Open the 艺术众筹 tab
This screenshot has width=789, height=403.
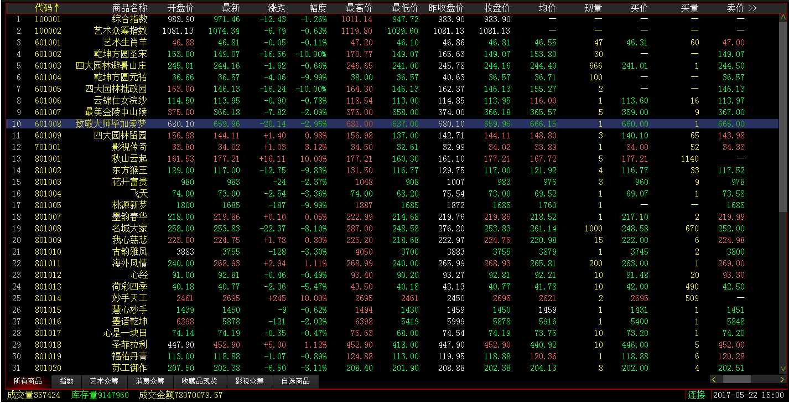click(x=105, y=381)
